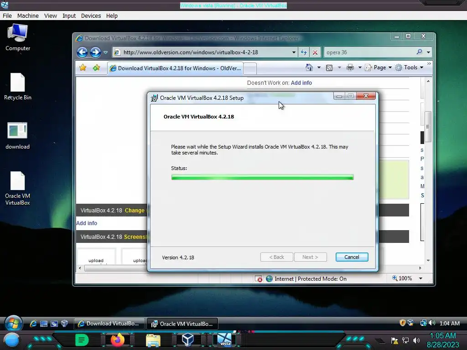
Task: Go to the IE home page
Action: [x=309, y=67]
